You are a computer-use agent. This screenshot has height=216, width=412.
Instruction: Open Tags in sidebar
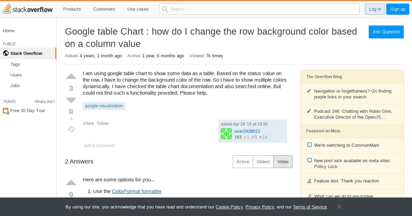[15, 64]
